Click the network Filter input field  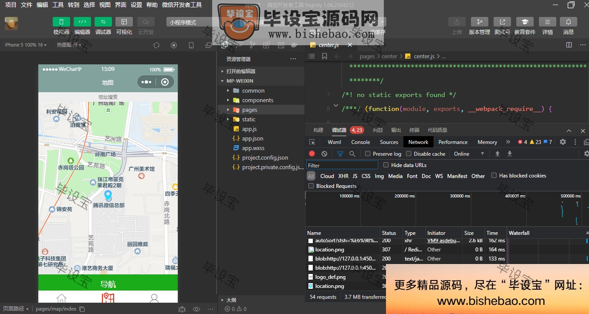click(x=342, y=165)
